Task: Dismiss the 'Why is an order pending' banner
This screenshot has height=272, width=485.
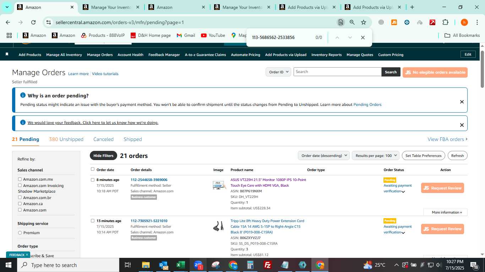Action: click(x=462, y=102)
